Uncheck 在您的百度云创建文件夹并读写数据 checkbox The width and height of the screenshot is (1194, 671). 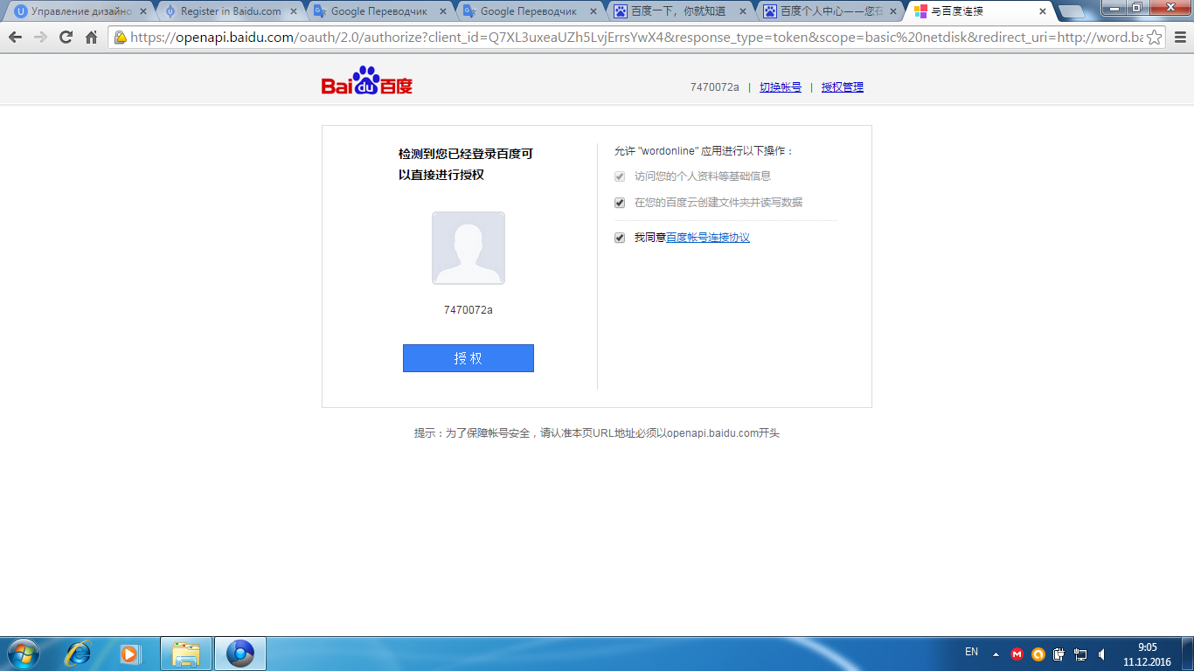(620, 203)
